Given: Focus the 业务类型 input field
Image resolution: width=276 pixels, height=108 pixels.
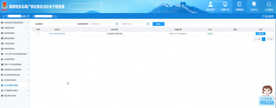Looking at the screenshot, I should (57, 24).
